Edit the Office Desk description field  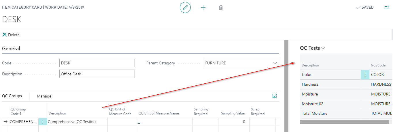[x=97, y=74]
